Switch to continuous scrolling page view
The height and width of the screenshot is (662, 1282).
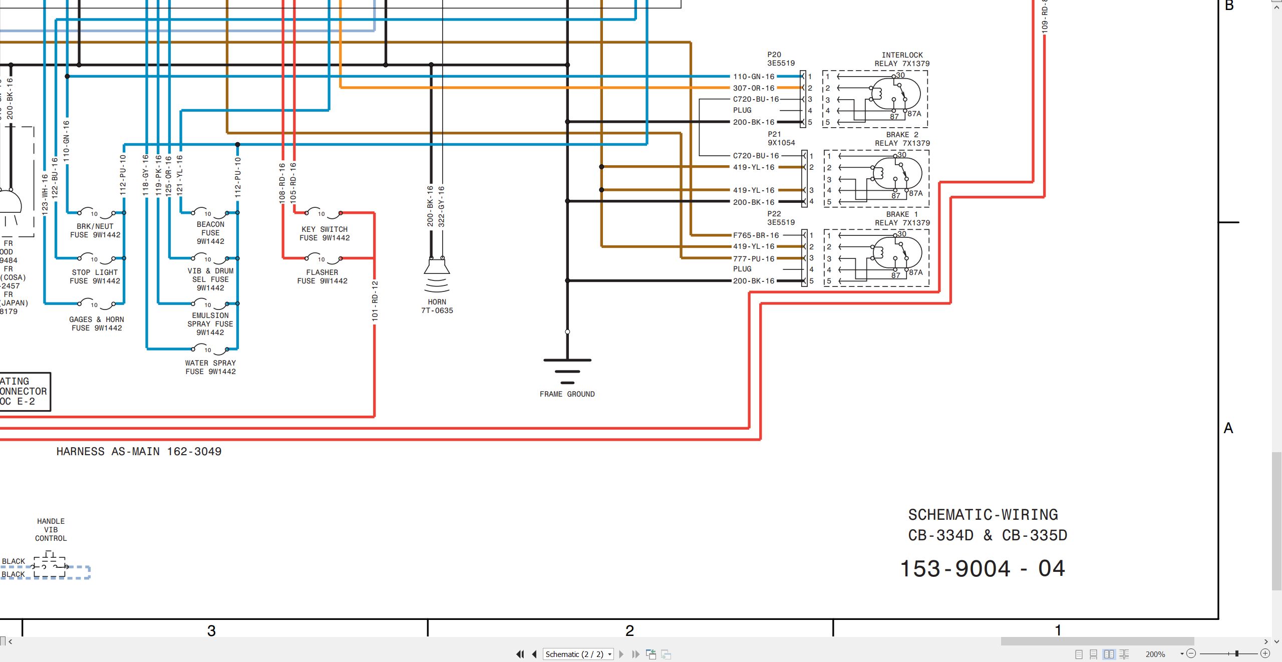point(1094,654)
